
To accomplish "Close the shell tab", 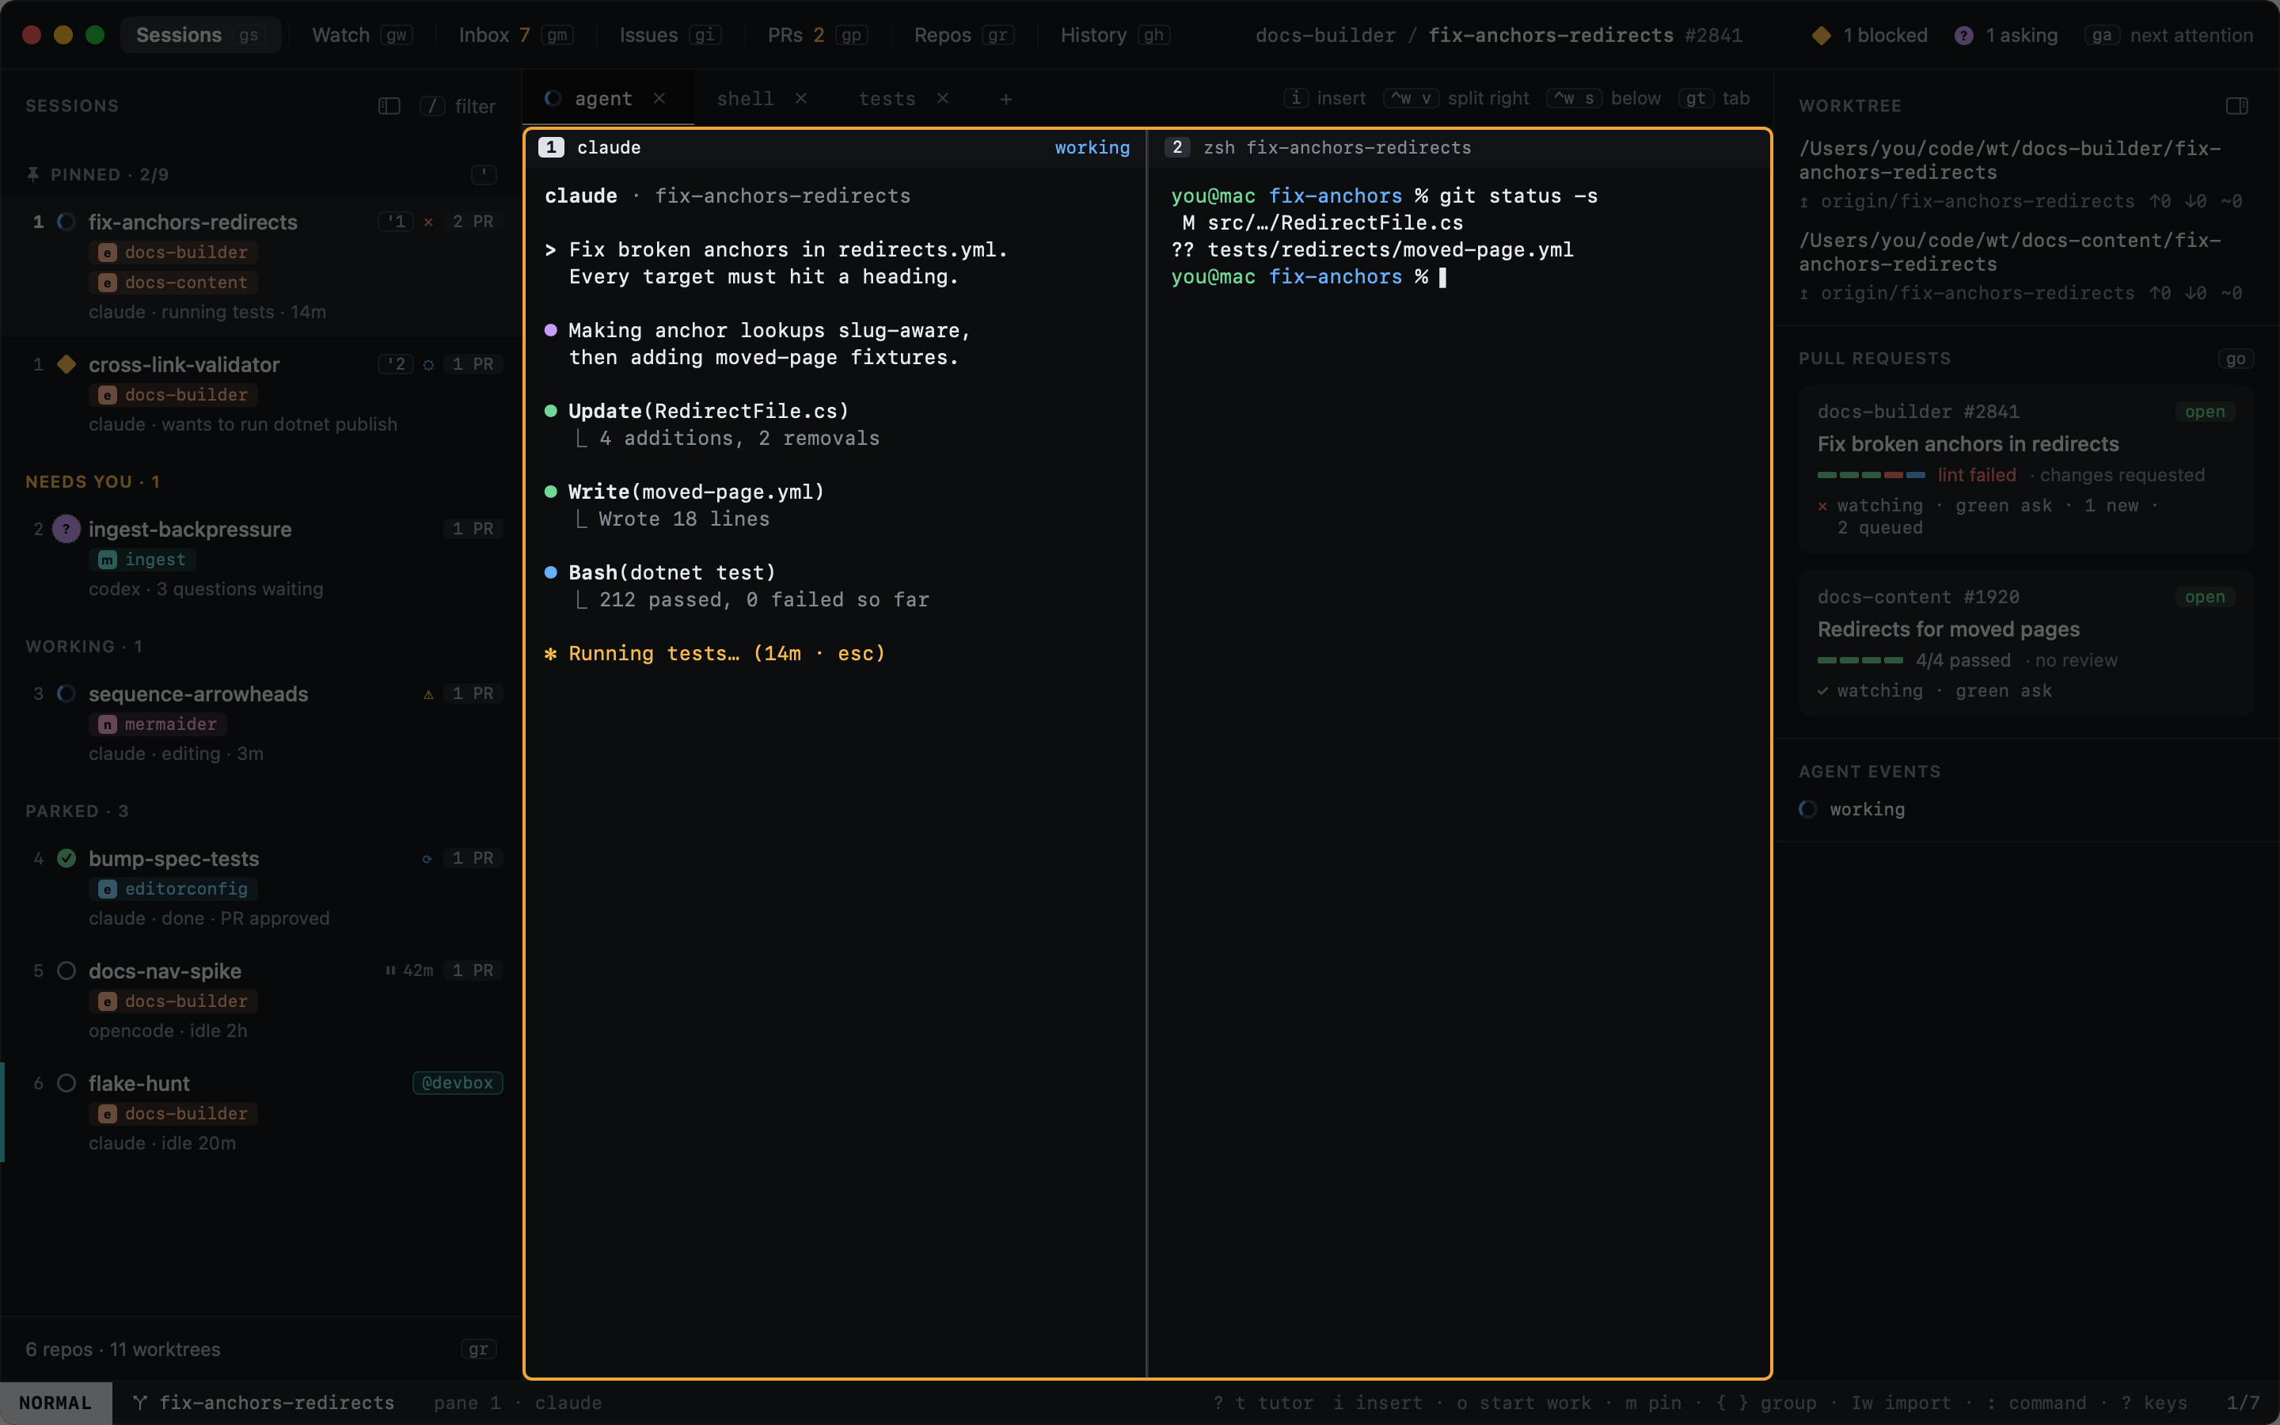I will click(x=801, y=98).
